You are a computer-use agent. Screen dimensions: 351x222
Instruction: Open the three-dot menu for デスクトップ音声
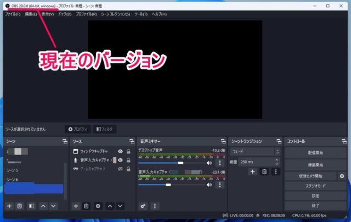click(219, 163)
